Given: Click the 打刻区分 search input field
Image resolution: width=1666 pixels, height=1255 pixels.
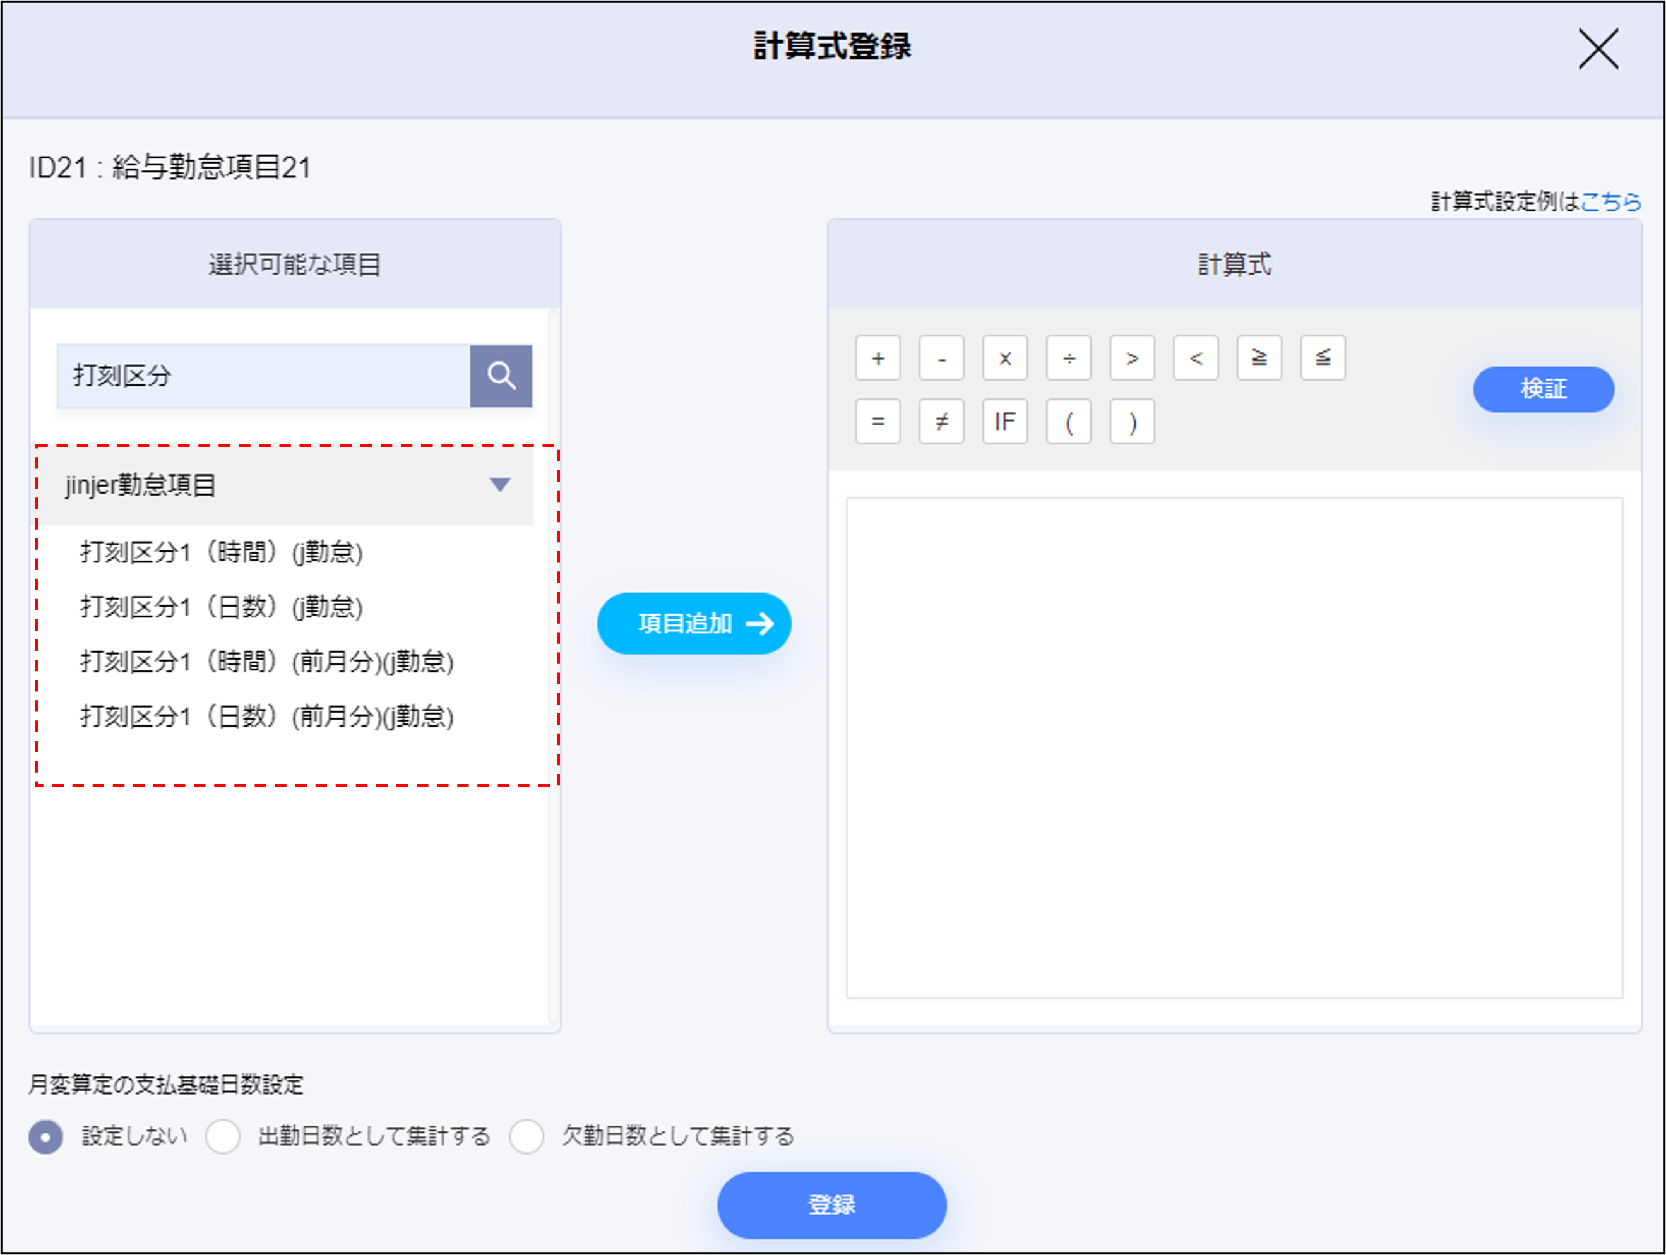Looking at the screenshot, I should [264, 376].
